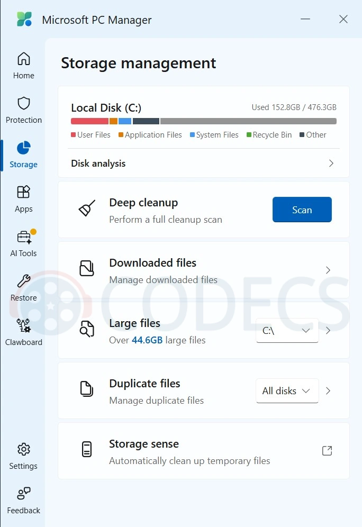Minimize the PC Manager window
Screen dimensions: 362x527
[x=305, y=19]
